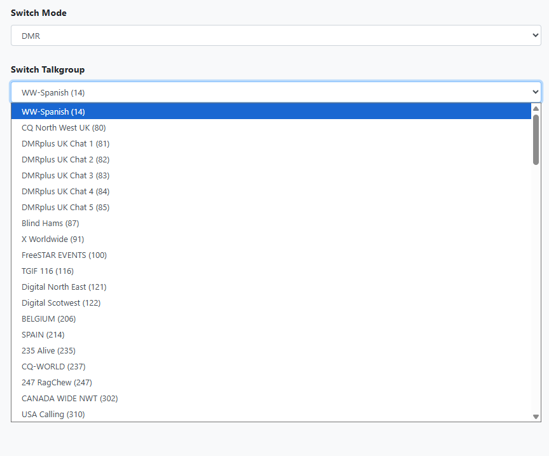The width and height of the screenshot is (549, 456).
Task: Click the list scrollbar down arrow
Action: (536, 417)
